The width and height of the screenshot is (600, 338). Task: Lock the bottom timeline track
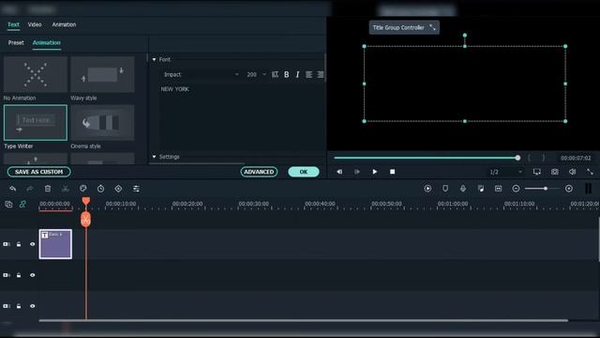[x=19, y=306]
